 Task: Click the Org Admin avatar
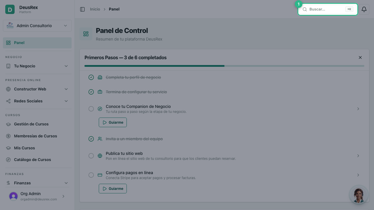tap(13, 196)
